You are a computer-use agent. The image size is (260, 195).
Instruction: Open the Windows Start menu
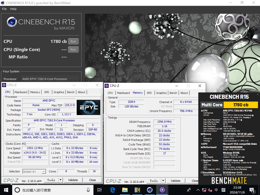pos(6,190)
